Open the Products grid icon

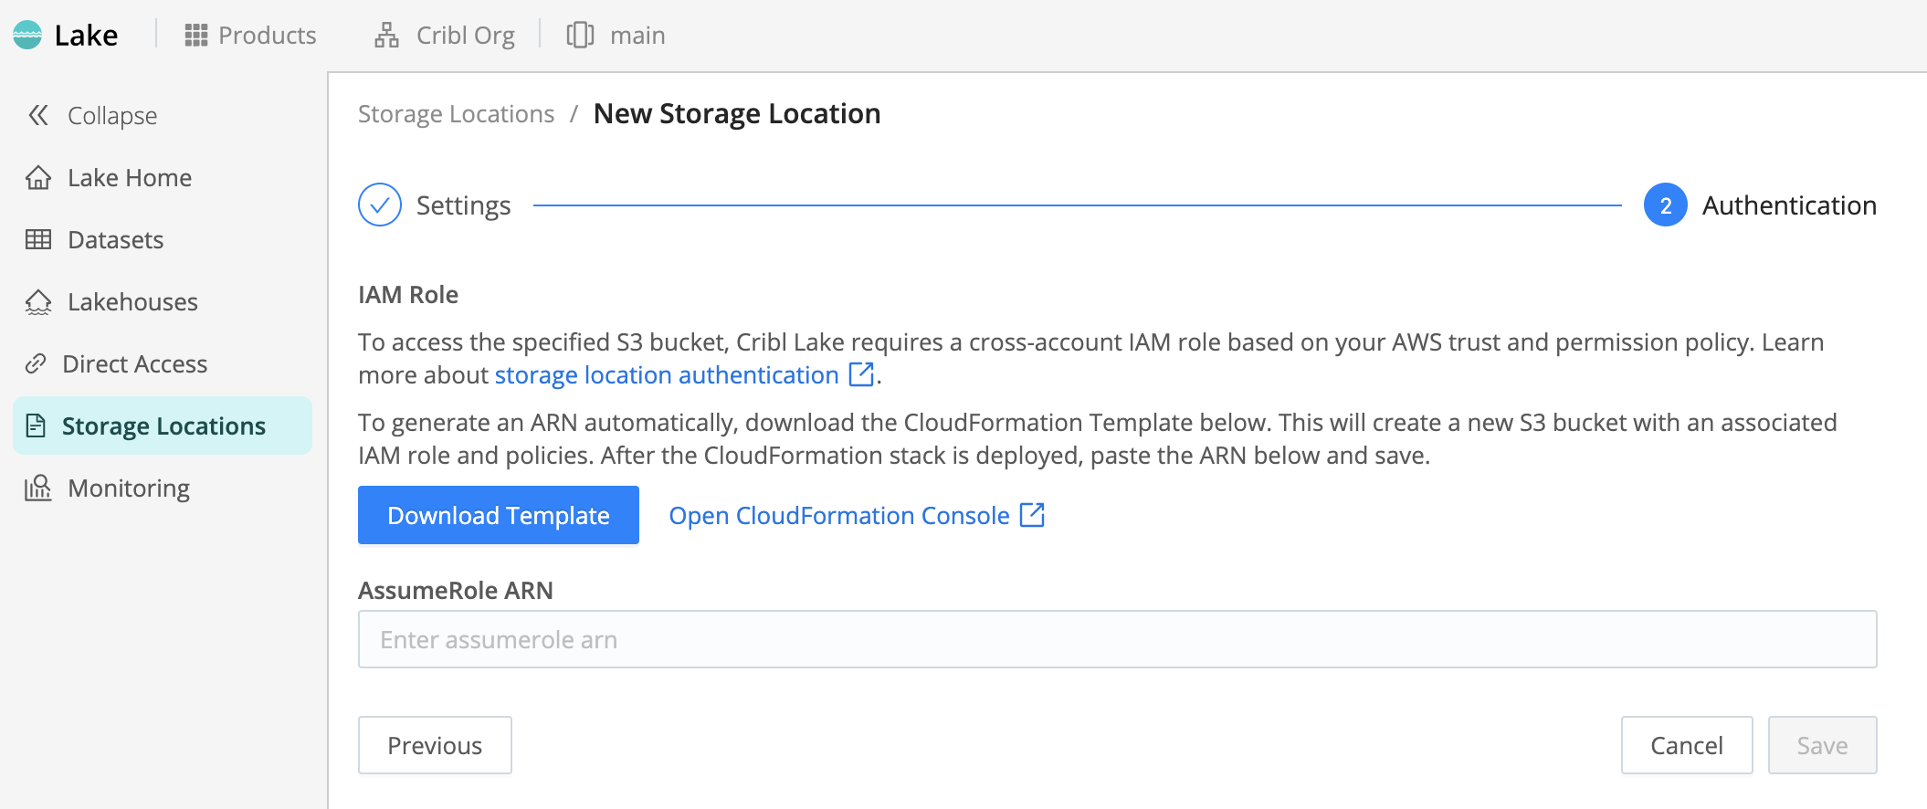[x=196, y=35]
